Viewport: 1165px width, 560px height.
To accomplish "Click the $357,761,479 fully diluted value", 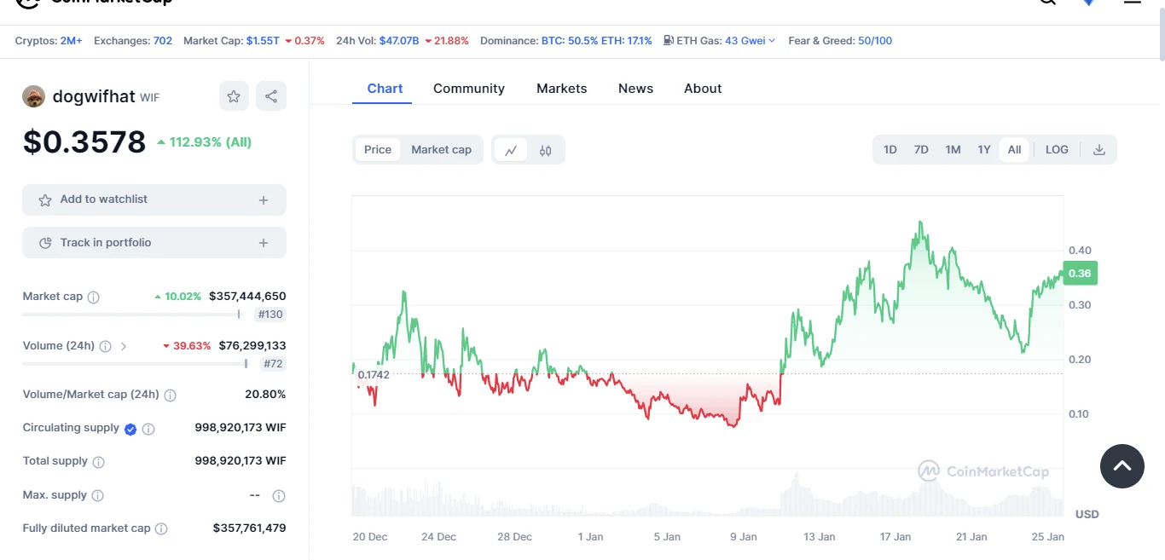I will pos(249,528).
